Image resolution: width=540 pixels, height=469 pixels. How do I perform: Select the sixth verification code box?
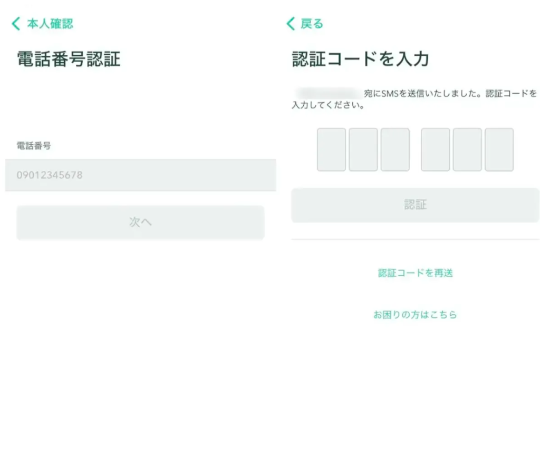499,149
